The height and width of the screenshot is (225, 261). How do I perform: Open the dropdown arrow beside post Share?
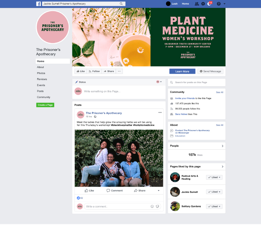pyautogui.click(x=159, y=190)
